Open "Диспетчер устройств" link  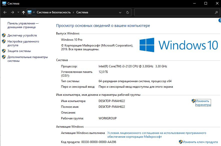tap(22, 35)
